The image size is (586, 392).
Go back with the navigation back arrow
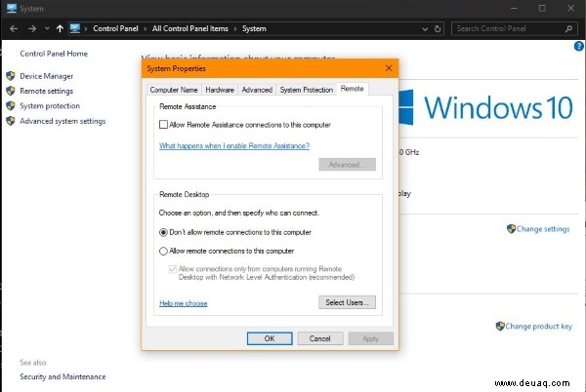[14, 28]
